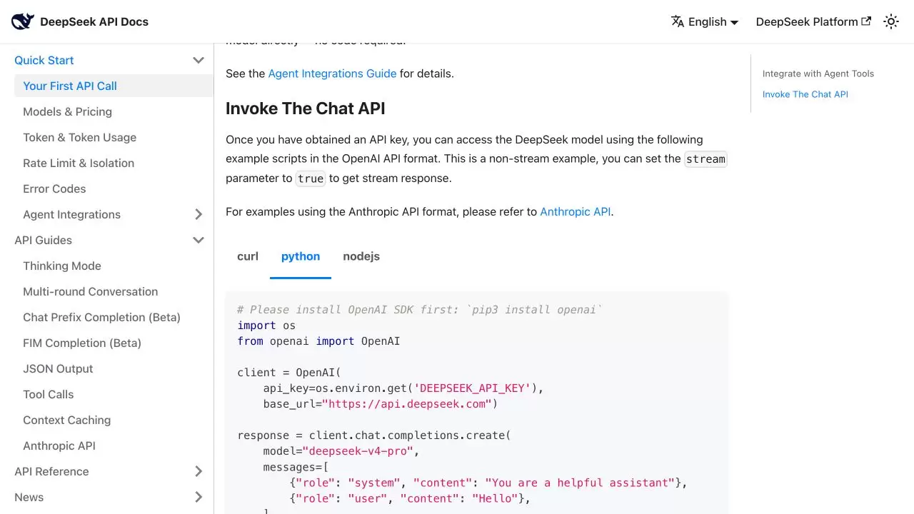The width and height of the screenshot is (914, 514).
Task: Select the python code tab
Action: point(301,256)
